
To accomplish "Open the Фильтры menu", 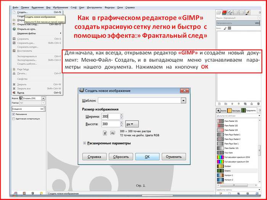I will [x=109, y=8].
